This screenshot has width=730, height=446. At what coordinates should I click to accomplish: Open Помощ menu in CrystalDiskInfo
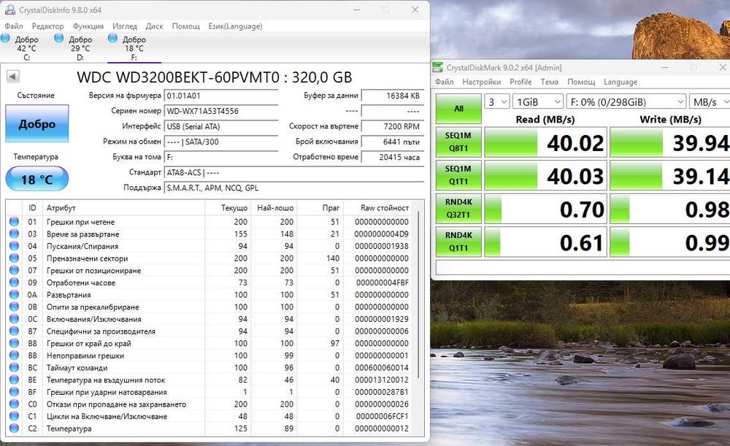click(185, 26)
